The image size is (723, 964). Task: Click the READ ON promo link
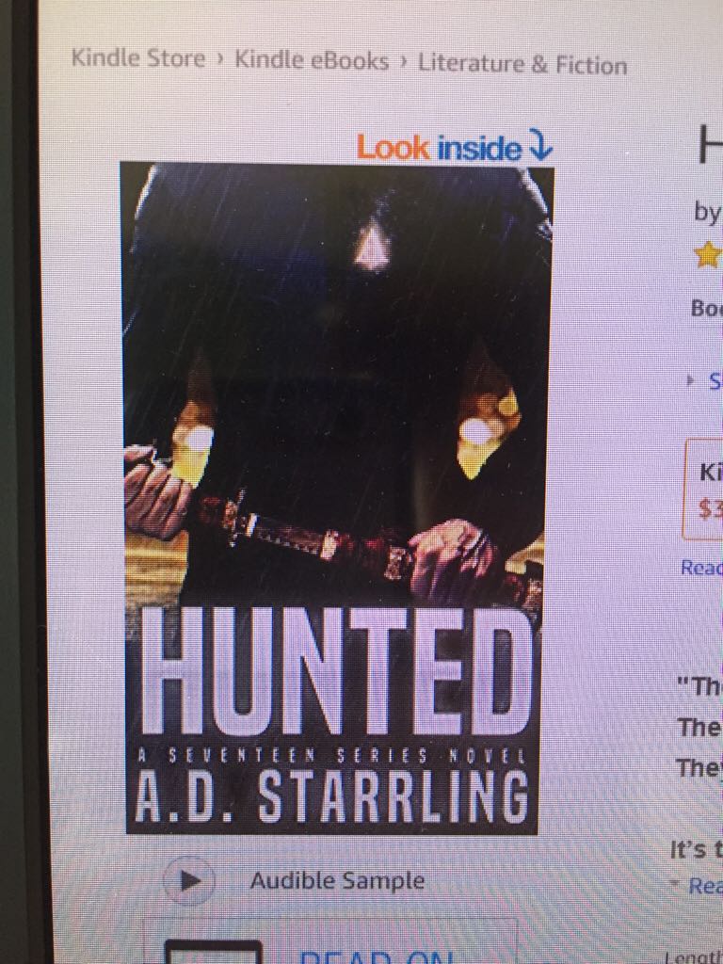(x=377, y=956)
